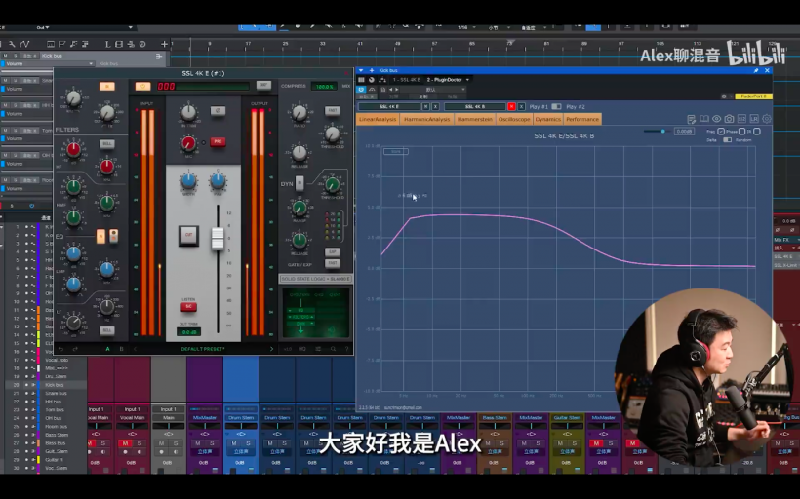This screenshot has width=800, height=499.
Task: Open the Guitar Stem output selector
Action: [x=566, y=417]
